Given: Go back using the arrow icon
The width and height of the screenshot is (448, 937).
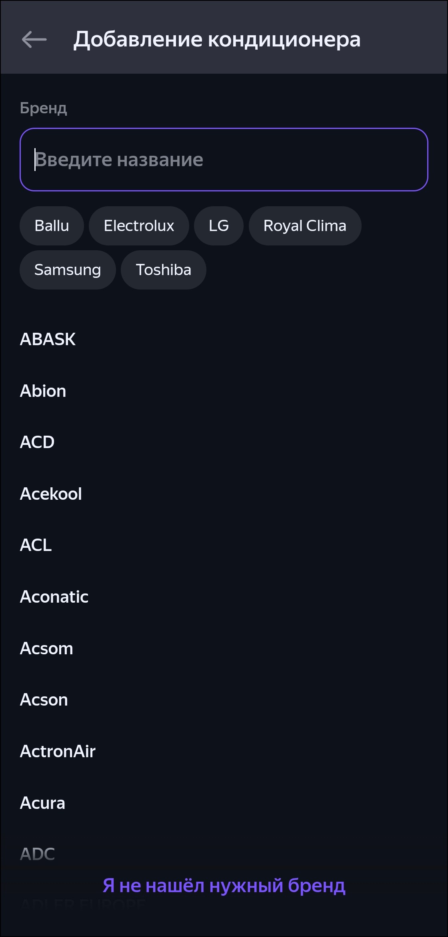Looking at the screenshot, I should pyautogui.click(x=34, y=40).
